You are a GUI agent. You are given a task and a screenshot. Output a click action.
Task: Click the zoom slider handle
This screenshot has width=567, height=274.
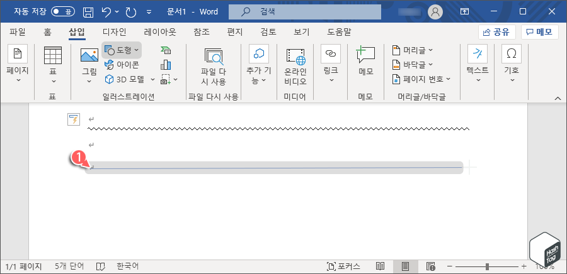click(488, 267)
